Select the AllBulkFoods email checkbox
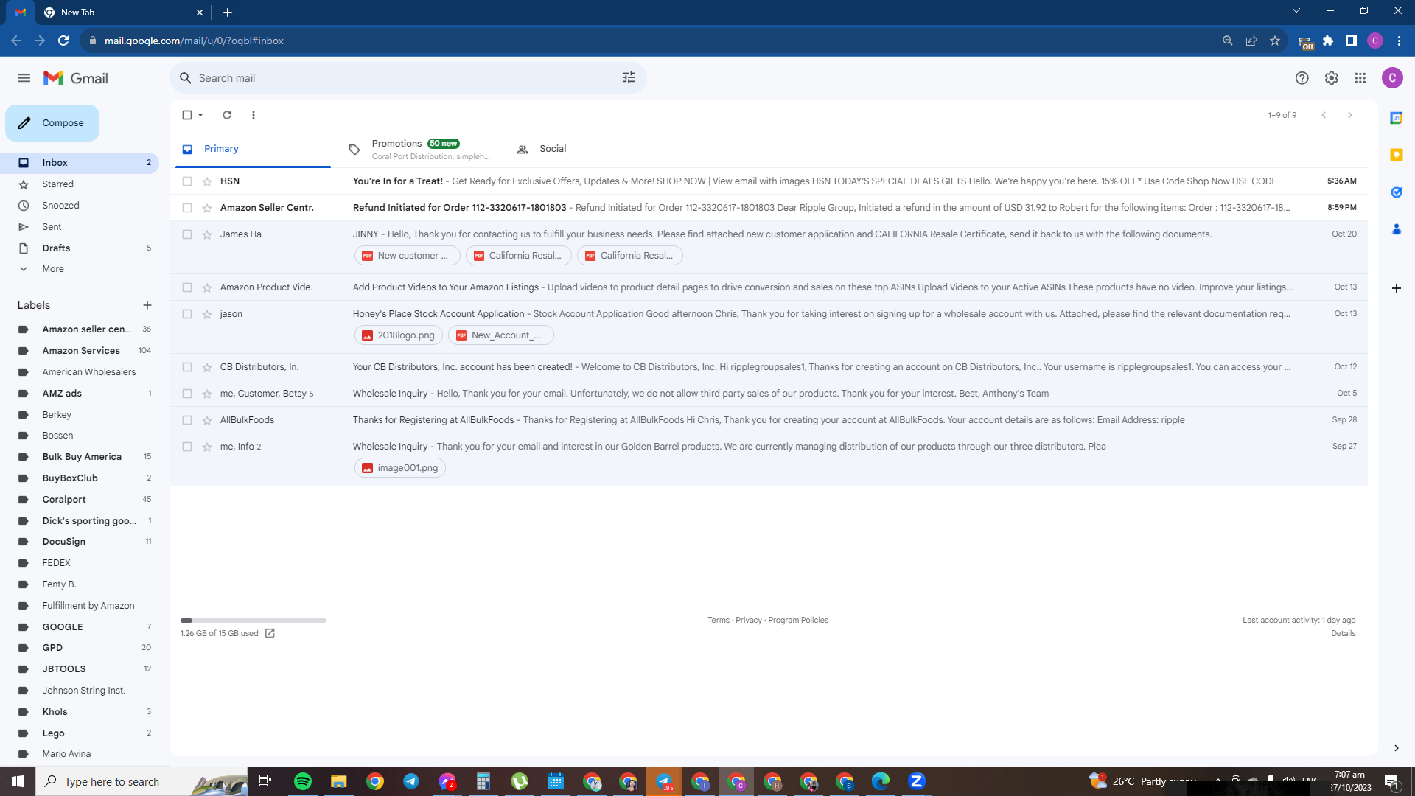This screenshot has width=1415, height=796. click(187, 420)
